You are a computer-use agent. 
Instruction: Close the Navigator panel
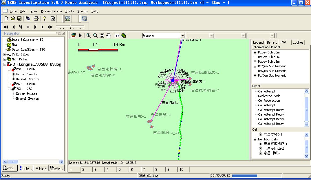tap(63, 34)
